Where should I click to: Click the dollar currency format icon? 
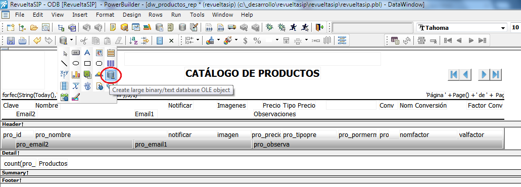click(245, 40)
